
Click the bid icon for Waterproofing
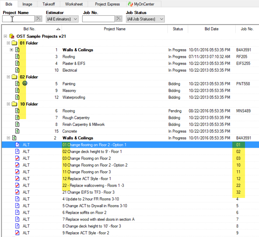click(17, 97)
